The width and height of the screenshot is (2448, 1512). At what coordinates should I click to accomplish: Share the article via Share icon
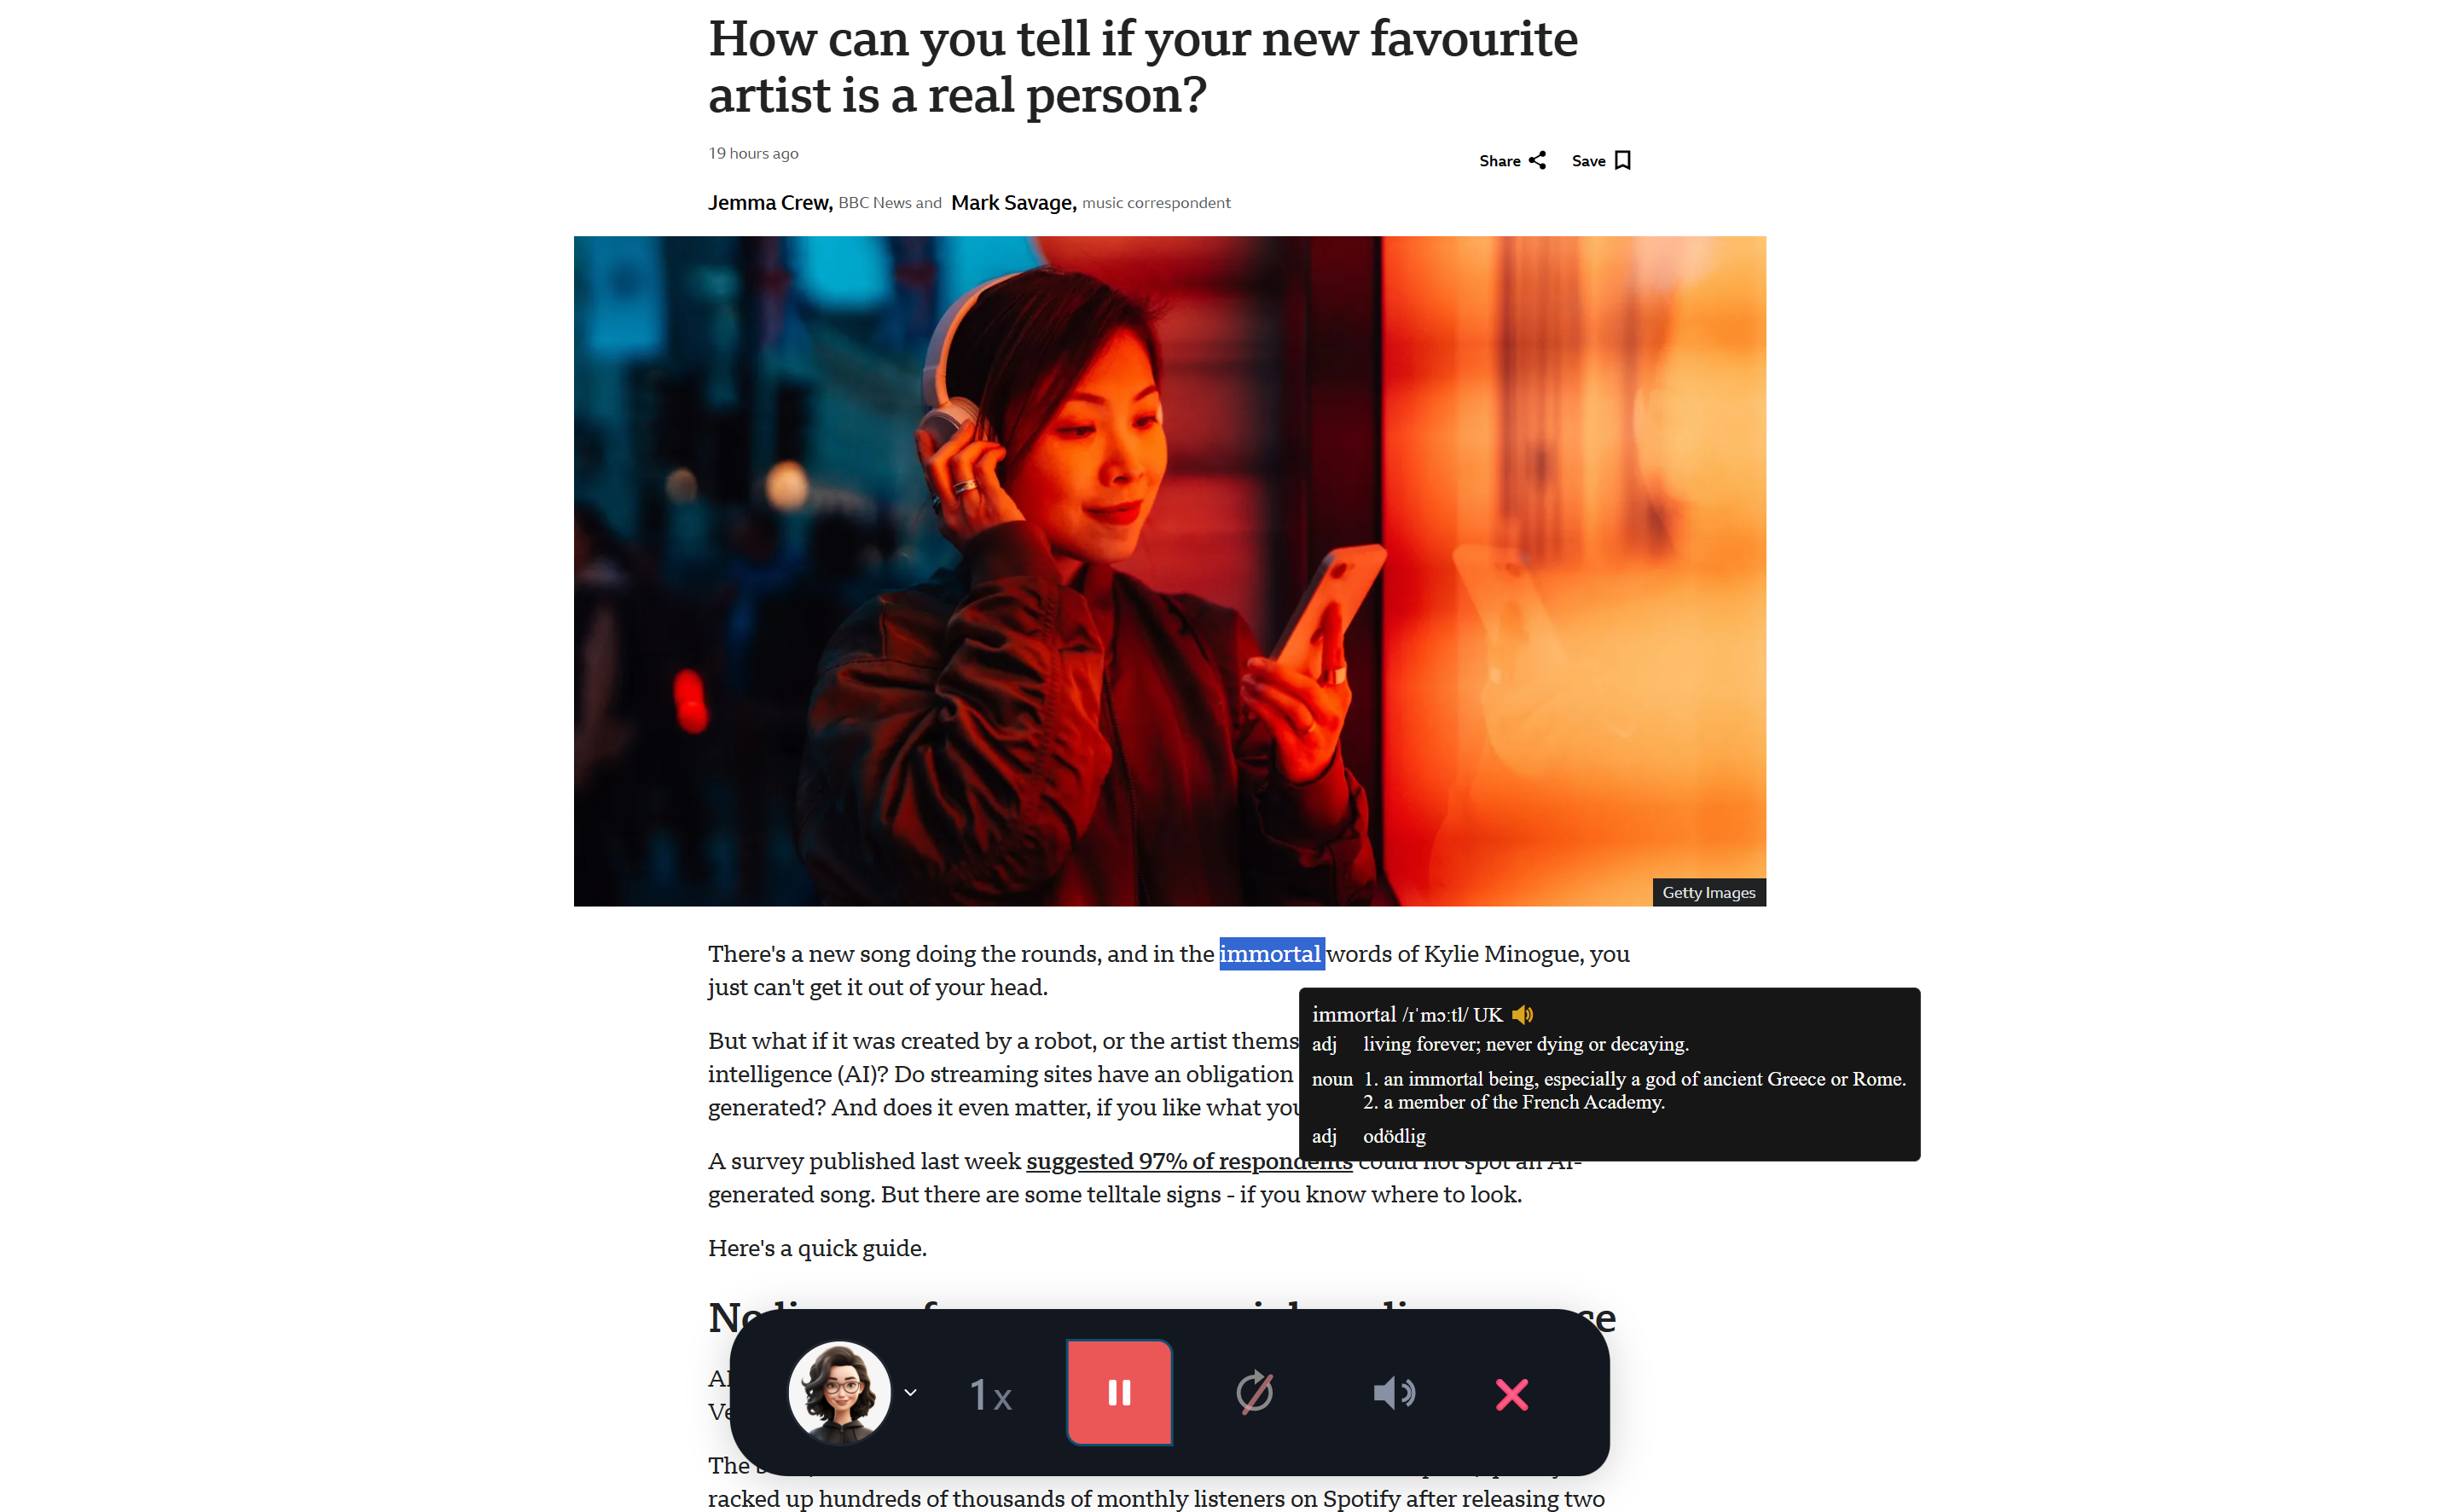coord(1512,160)
